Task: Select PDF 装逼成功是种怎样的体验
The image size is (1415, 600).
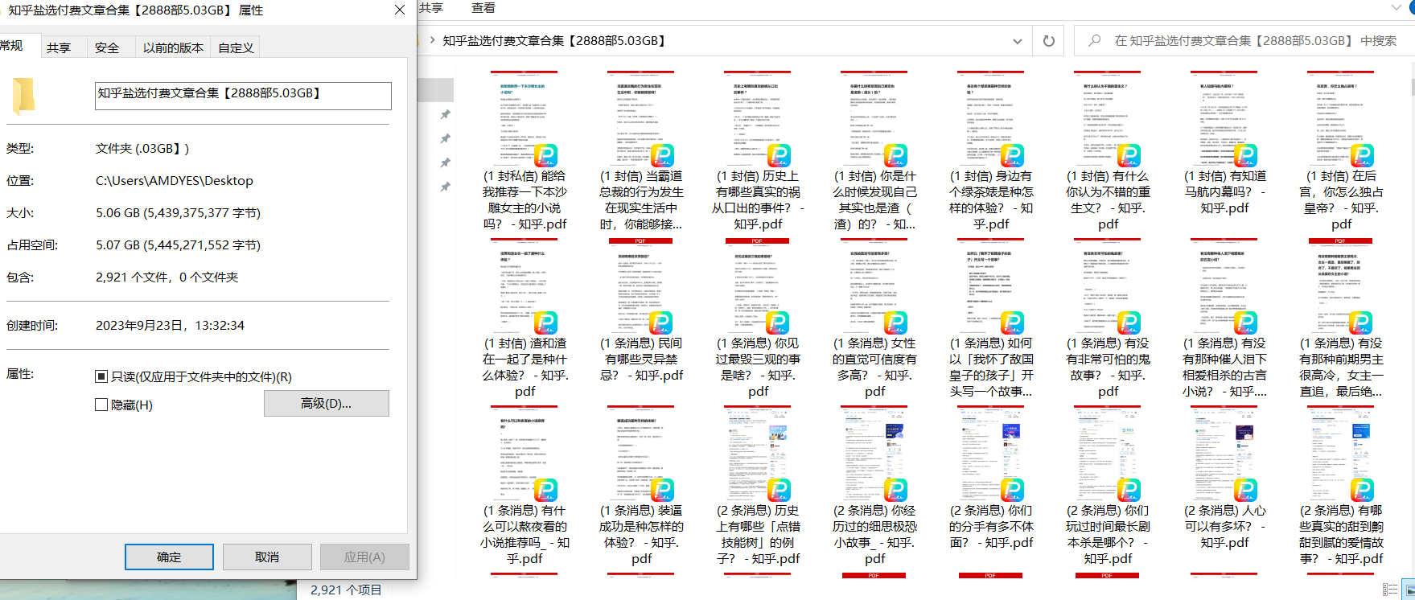Action: [641, 486]
